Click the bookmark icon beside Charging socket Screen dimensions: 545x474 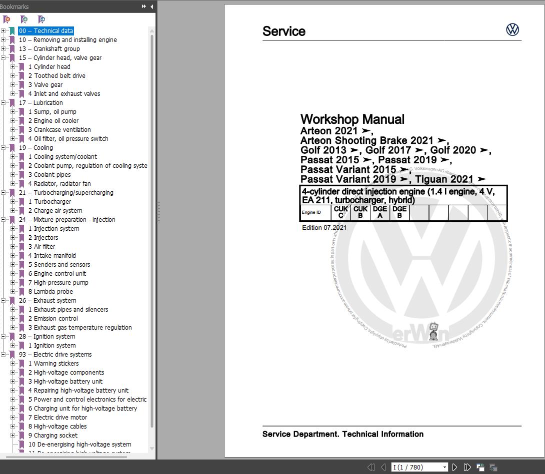pos(21,436)
